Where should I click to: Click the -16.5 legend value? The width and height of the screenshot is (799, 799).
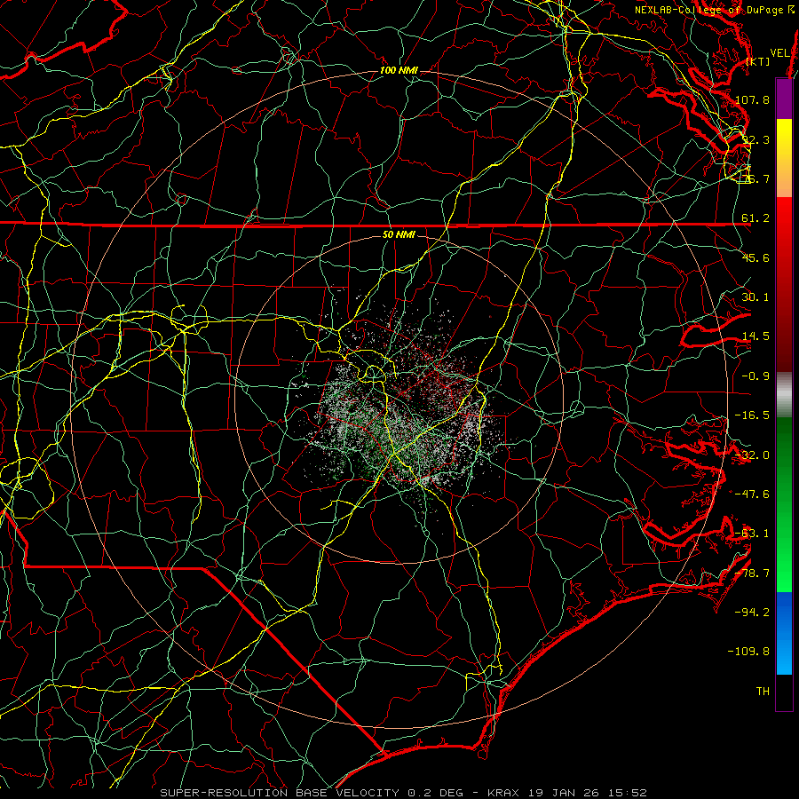pos(752,415)
